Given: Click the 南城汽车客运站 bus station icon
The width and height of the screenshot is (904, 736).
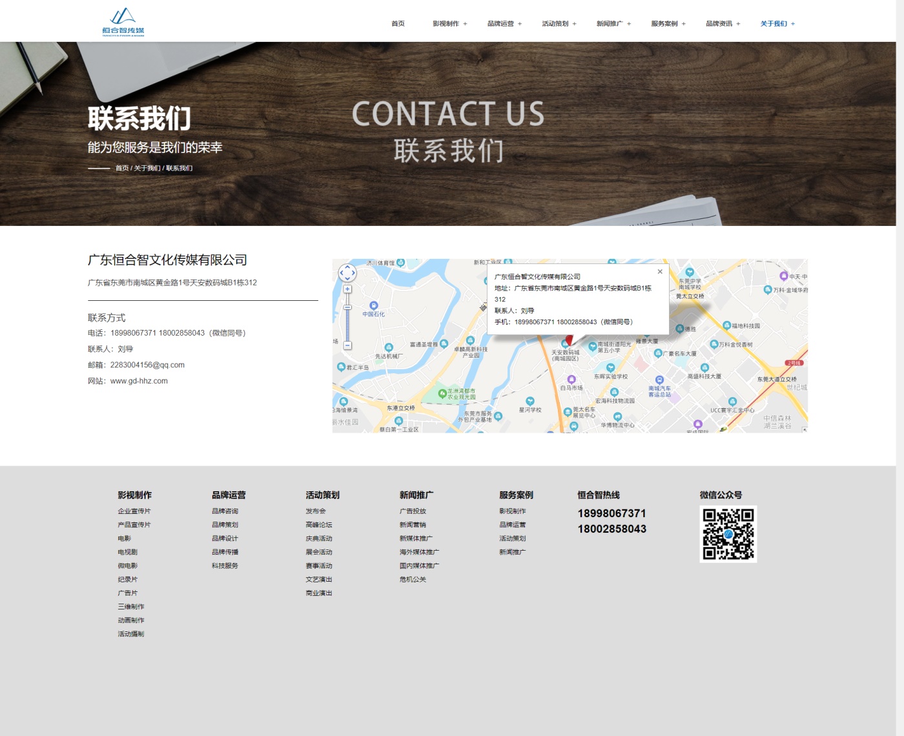Looking at the screenshot, I should [x=659, y=380].
